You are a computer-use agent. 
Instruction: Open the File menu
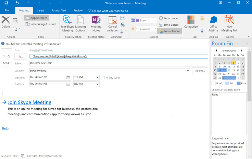tap(7, 11)
